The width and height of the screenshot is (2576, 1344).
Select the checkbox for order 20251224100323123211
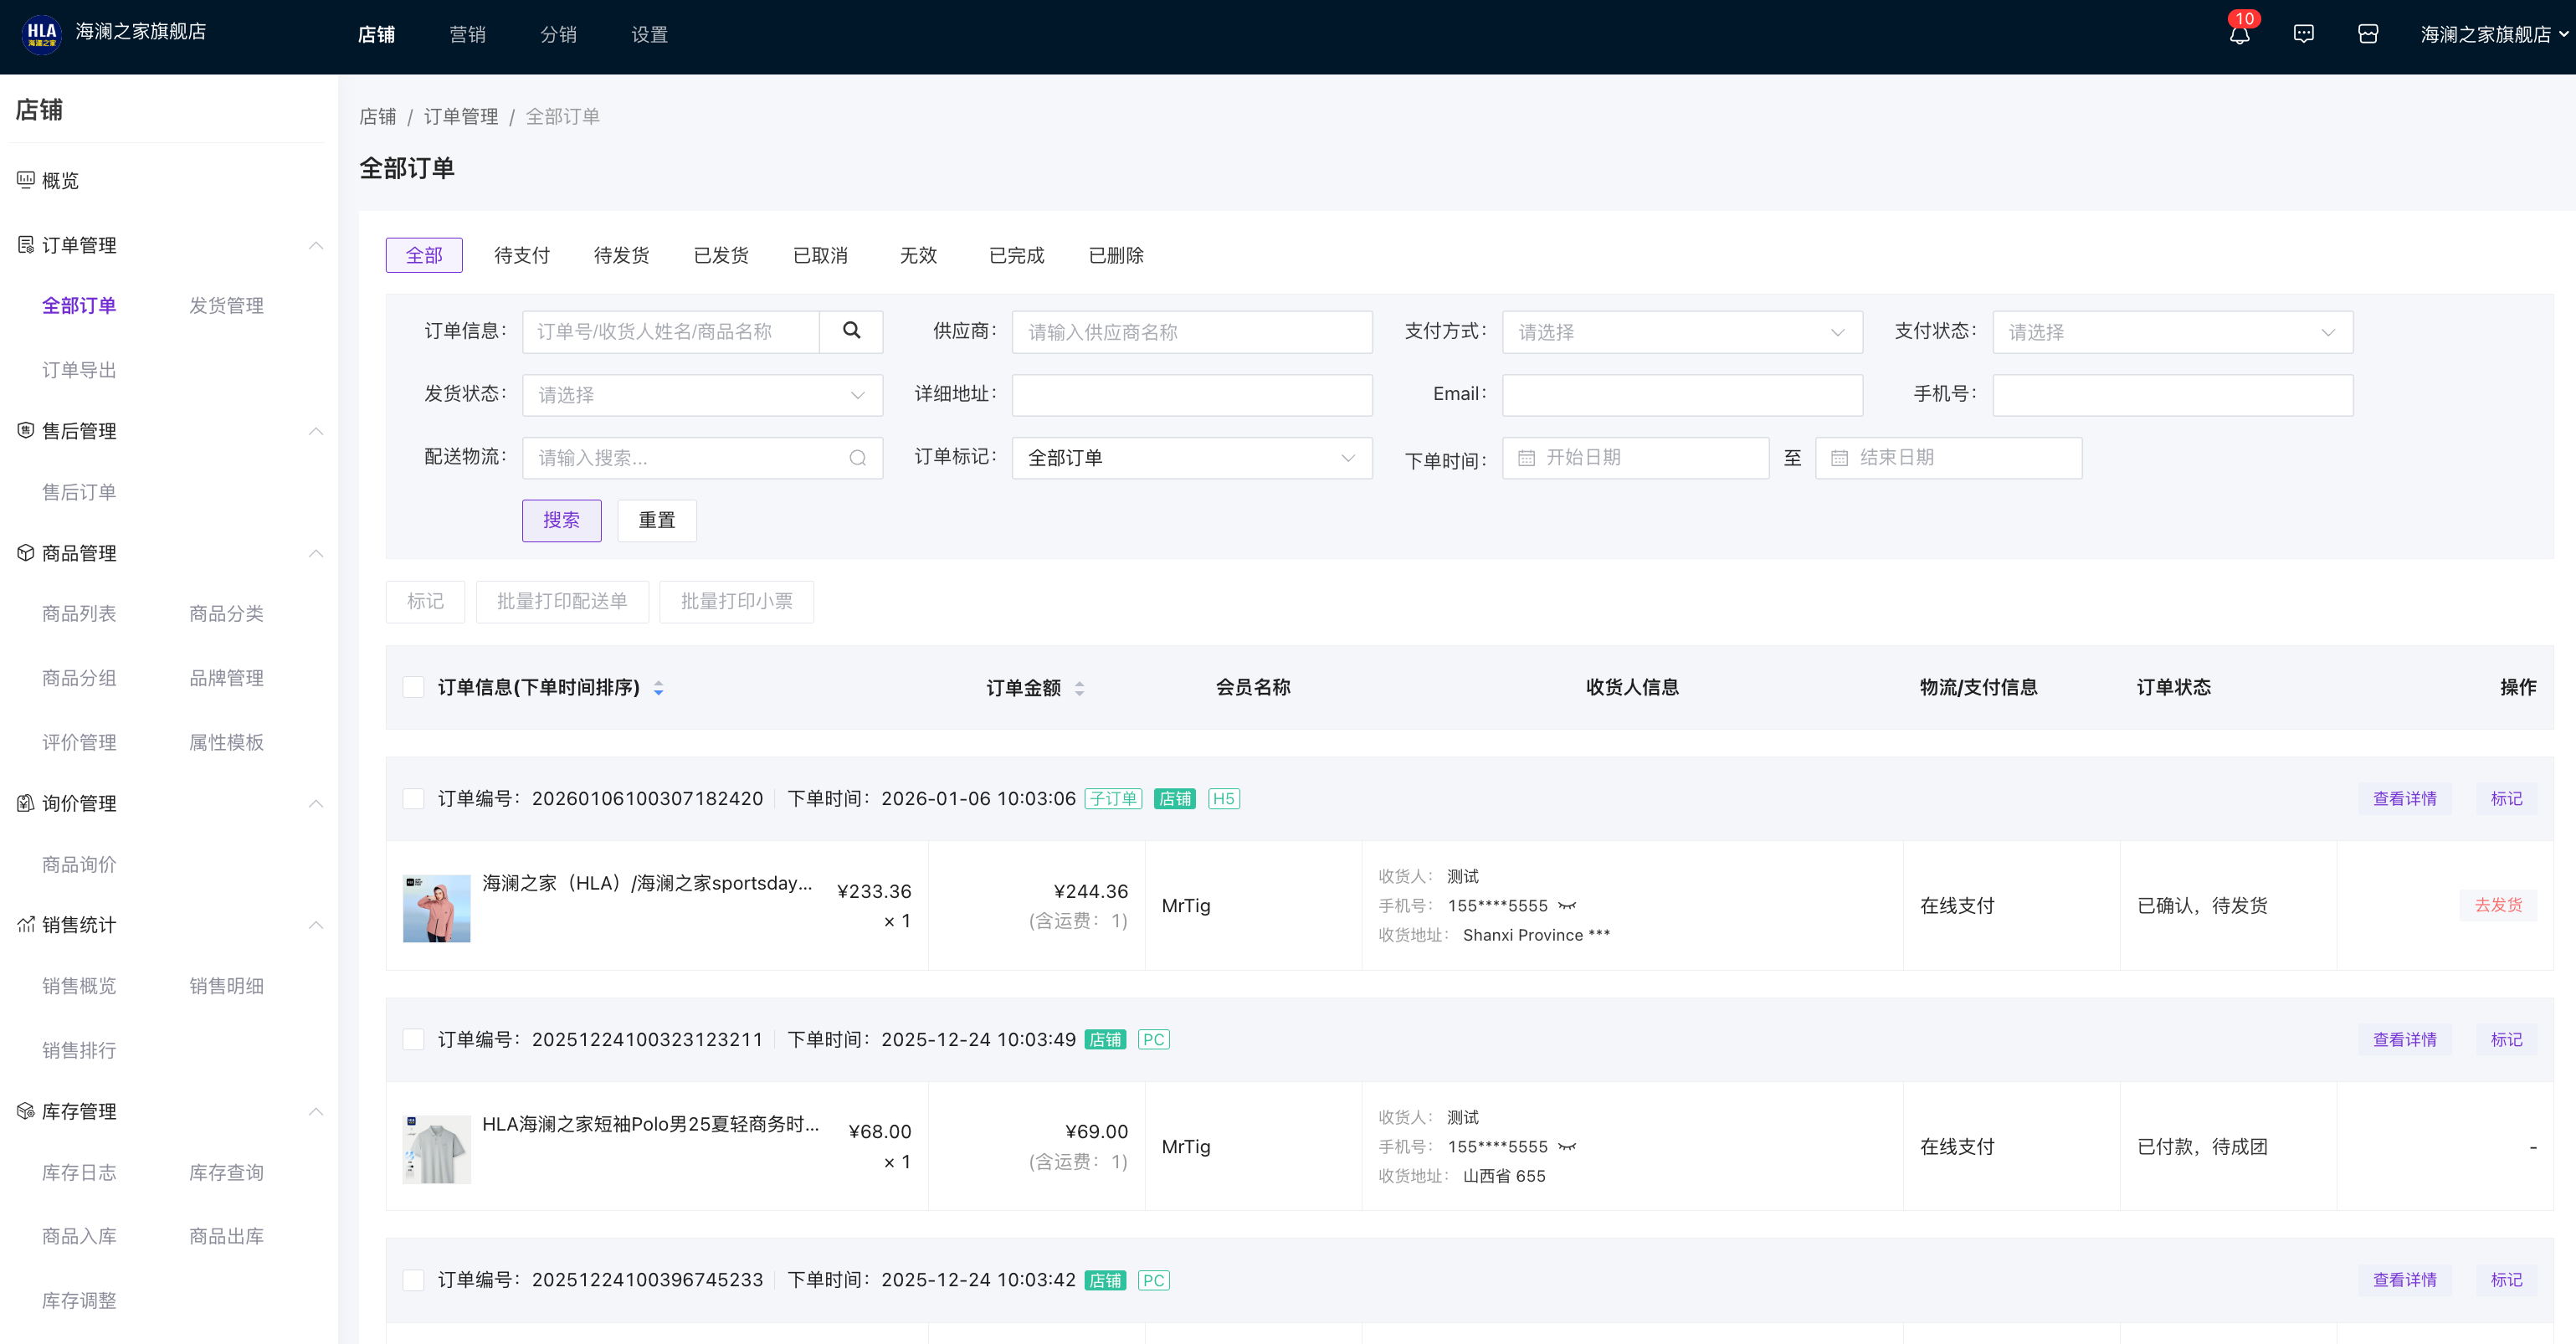coord(413,1040)
